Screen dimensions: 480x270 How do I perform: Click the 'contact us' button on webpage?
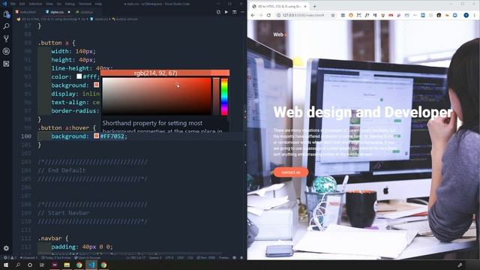coord(291,172)
